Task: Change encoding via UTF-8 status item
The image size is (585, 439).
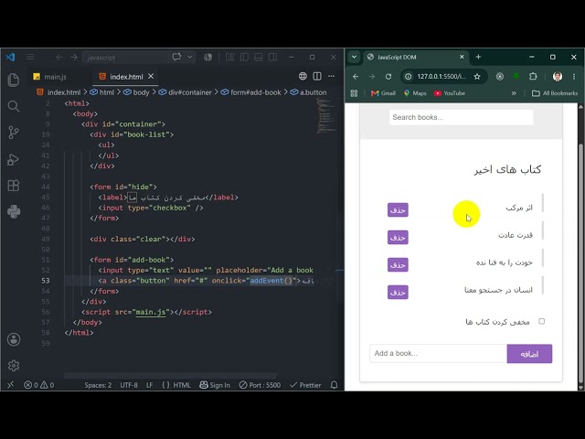Action: click(x=129, y=385)
